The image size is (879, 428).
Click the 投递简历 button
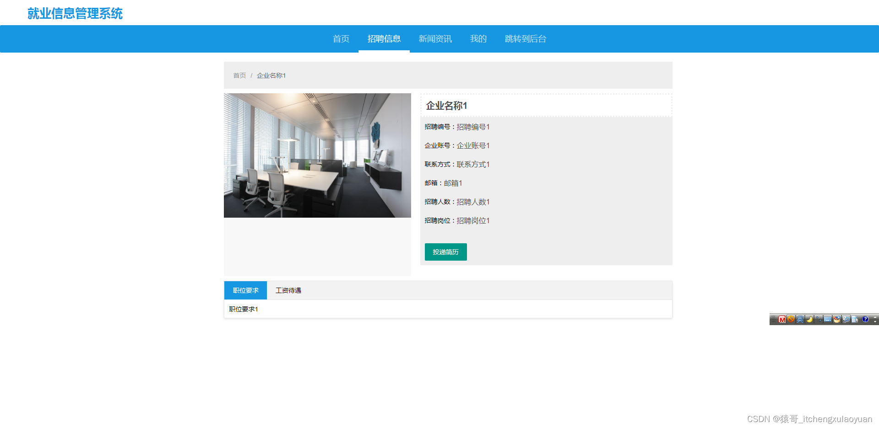[x=446, y=252]
